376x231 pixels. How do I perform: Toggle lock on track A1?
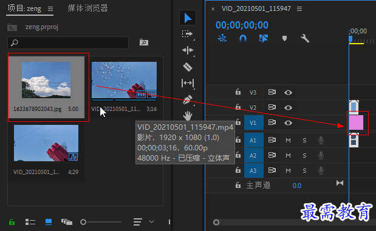point(238,139)
